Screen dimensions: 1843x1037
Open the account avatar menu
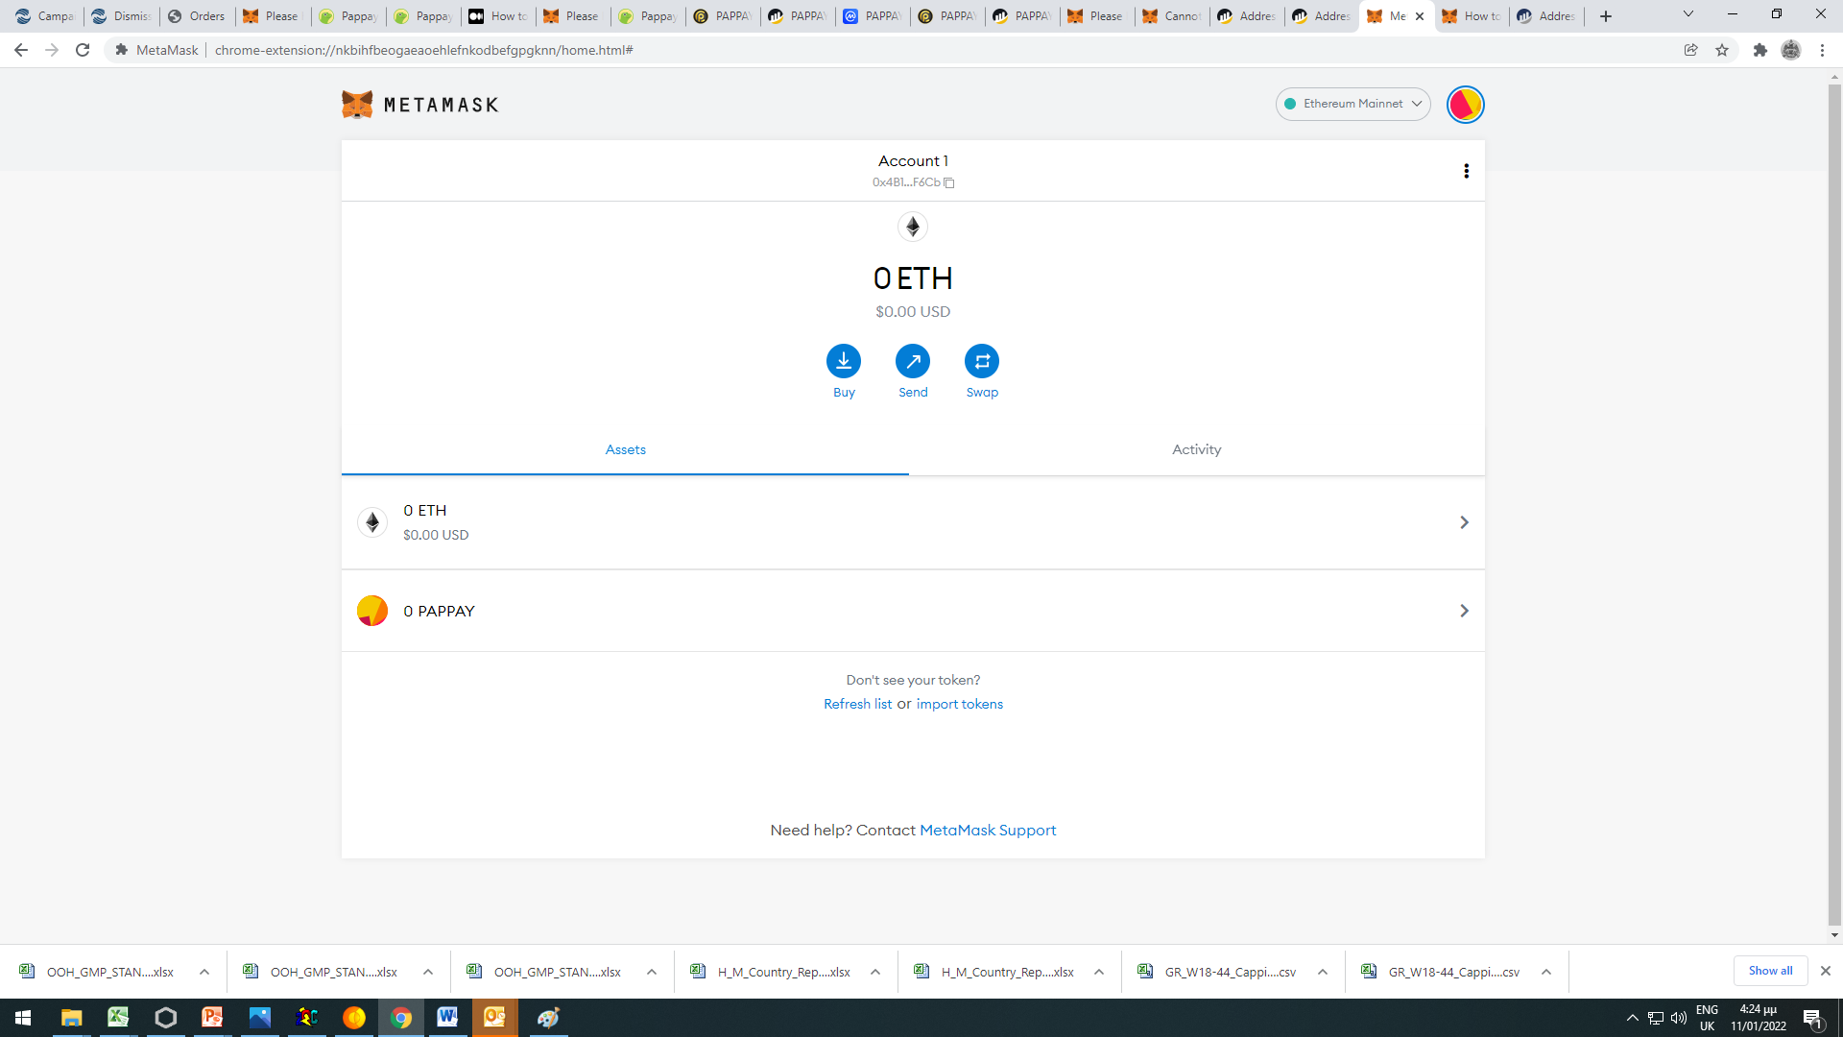point(1465,105)
